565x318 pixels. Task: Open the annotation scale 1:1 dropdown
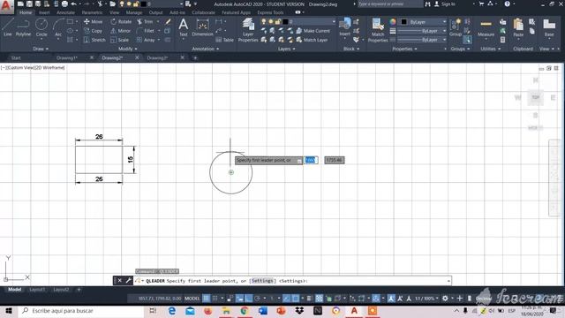click(x=426, y=299)
